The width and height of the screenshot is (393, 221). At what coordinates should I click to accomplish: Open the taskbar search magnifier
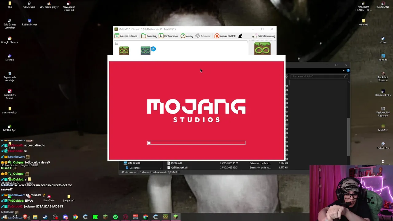pyautogui.click(x=15, y=217)
